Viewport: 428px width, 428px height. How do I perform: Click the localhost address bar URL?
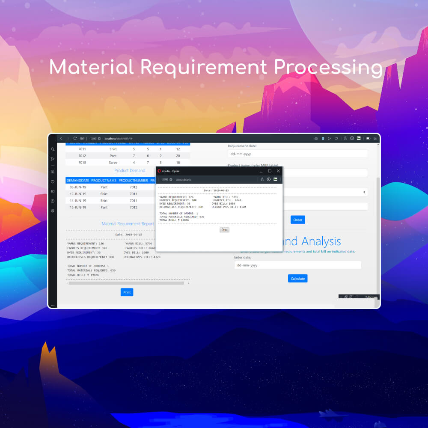tap(119, 139)
